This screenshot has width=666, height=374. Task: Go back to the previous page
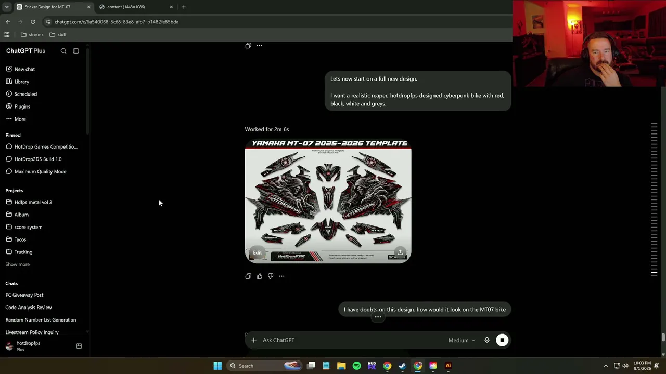(8, 22)
